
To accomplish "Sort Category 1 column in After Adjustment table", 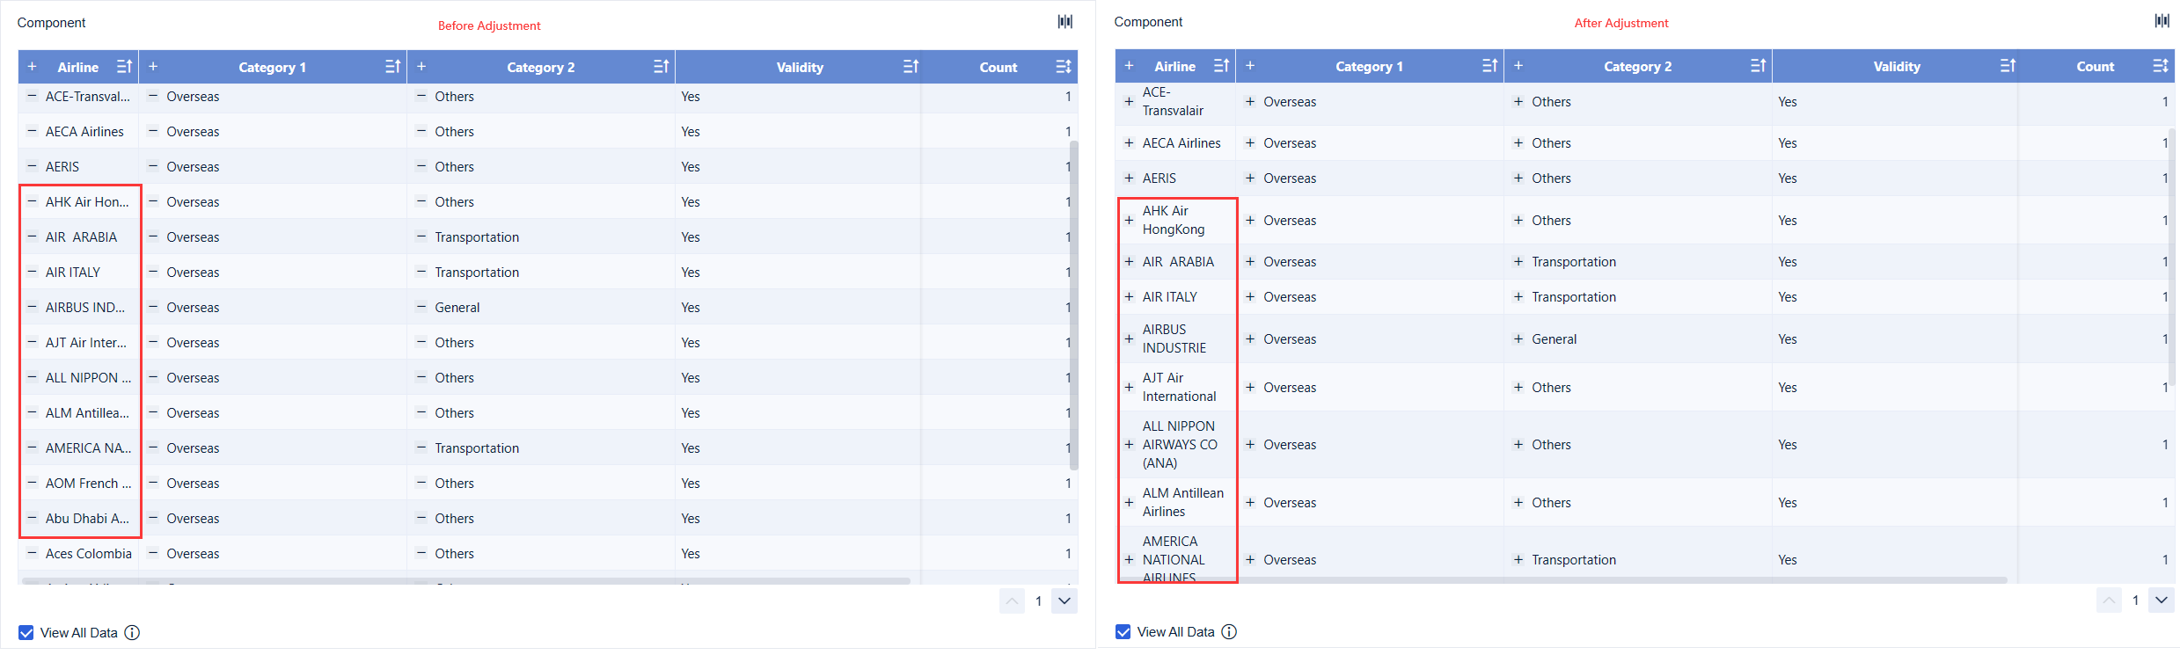I will click(1490, 66).
